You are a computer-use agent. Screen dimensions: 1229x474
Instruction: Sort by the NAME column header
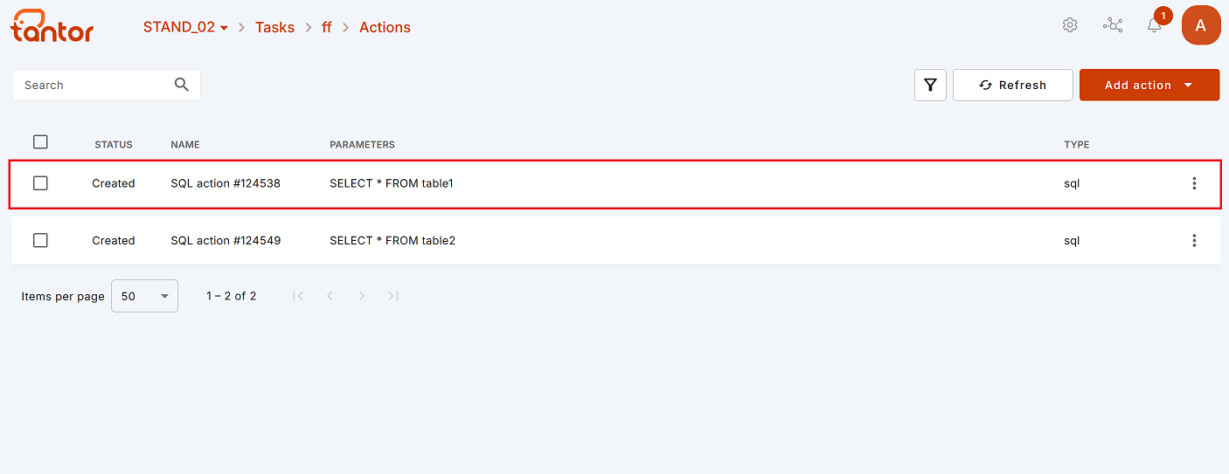click(185, 145)
